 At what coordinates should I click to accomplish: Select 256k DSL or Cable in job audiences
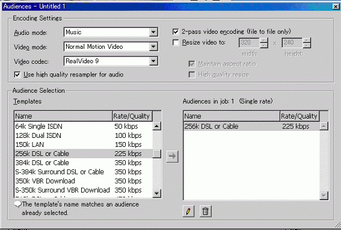[251, 126]
